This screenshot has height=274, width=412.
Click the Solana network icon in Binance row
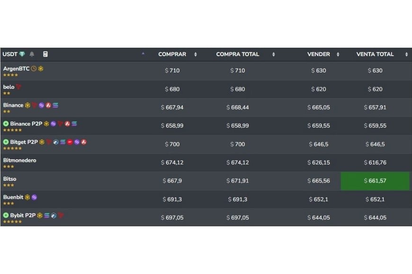(x=55, y=105)
